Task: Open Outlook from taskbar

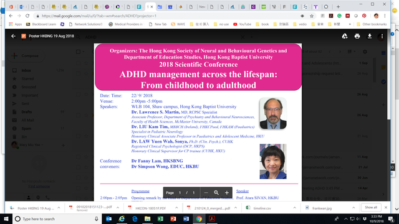Action: click(108, 218)
